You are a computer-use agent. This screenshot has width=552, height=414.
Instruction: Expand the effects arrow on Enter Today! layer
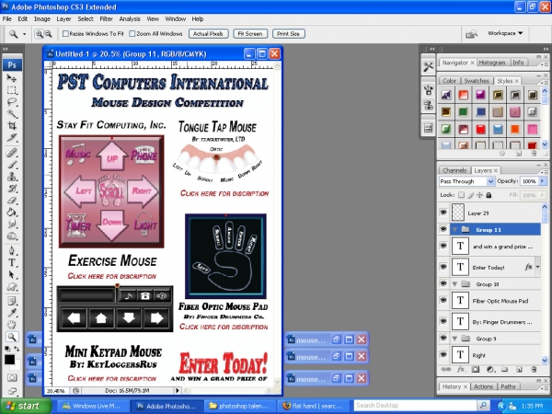(x=537, y=267)
